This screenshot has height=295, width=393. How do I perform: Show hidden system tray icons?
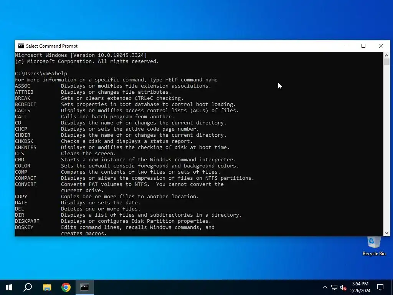click(x=325, y=287)
